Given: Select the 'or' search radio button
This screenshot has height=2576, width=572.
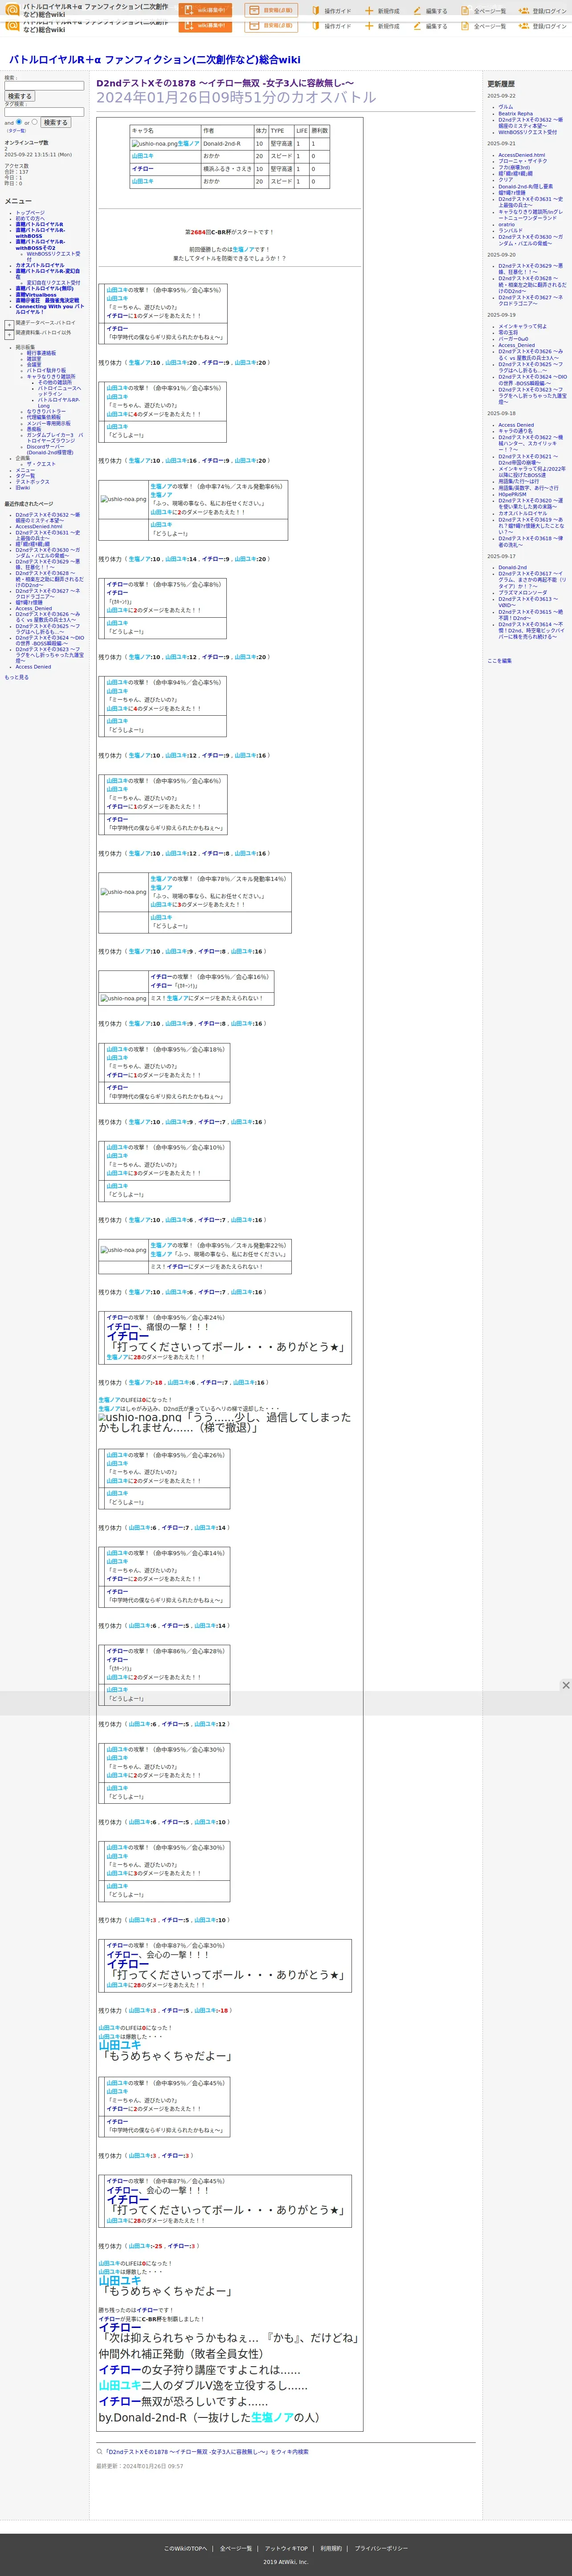Looking at the screenshot, I should coord(34,122).
